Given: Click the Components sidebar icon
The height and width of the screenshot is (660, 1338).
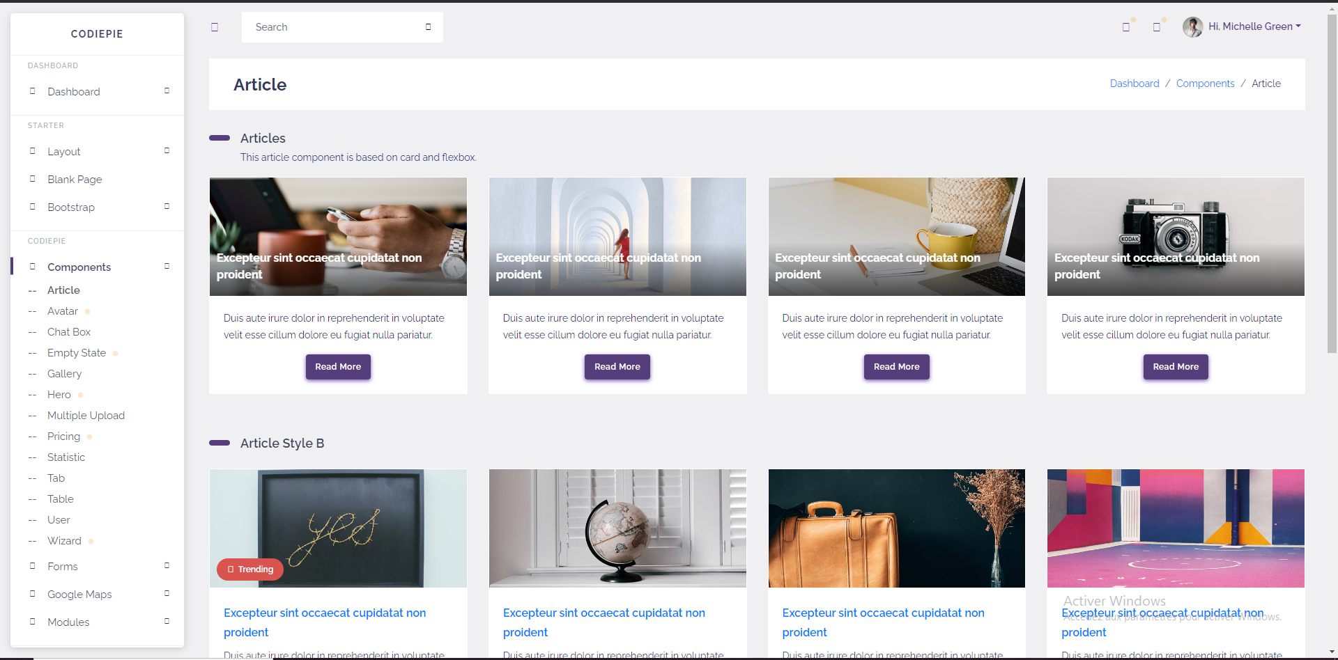Looking at the screenshot, I should (32, 267).
